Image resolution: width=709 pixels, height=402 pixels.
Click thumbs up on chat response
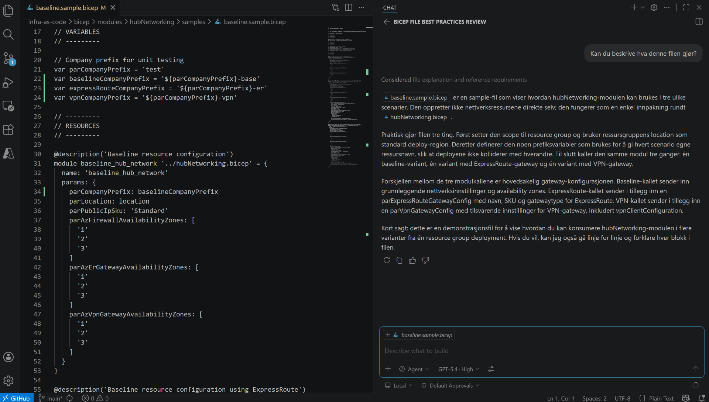(412, 260)
